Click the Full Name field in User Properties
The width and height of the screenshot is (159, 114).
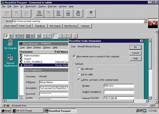pyautogui.click(x=54, y=82)
